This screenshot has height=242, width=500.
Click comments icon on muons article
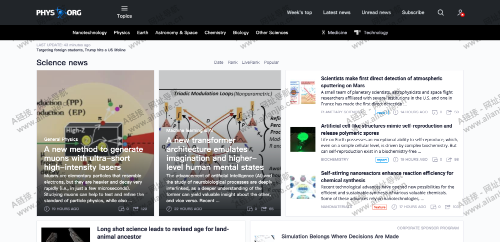pyautogui.click(x=121, y=209)
